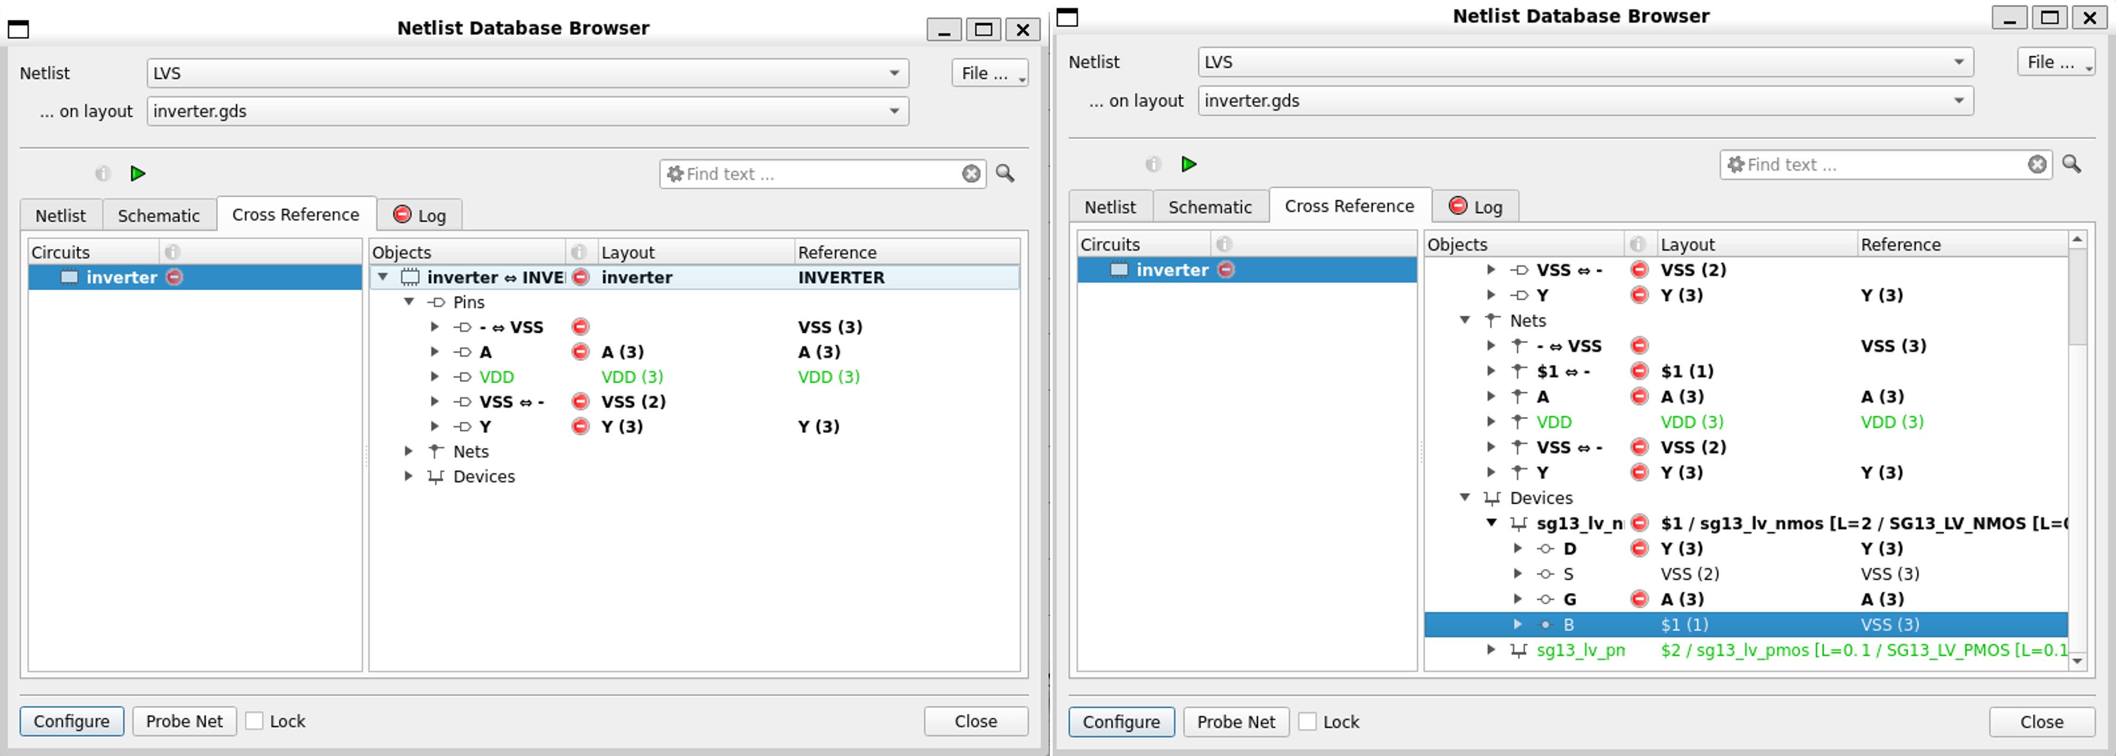Expand the Devices node in left tree
The width and height of the screenshot is (2116, 756).
pos(408,476)
